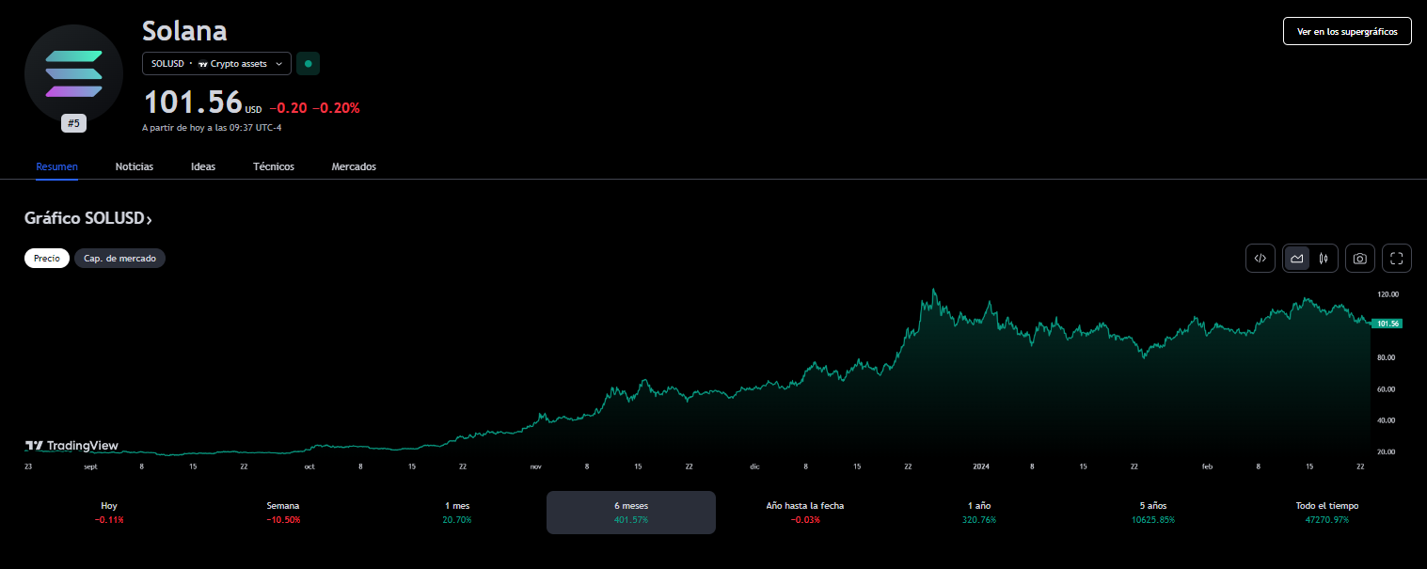Switch to candlestick chart icon
Screen dimensions: 1427x569
[x=1324, y=258]
